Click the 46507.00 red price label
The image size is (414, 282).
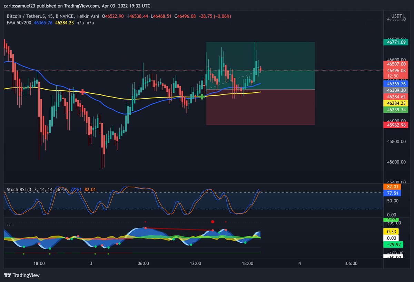tap(395, 64)
